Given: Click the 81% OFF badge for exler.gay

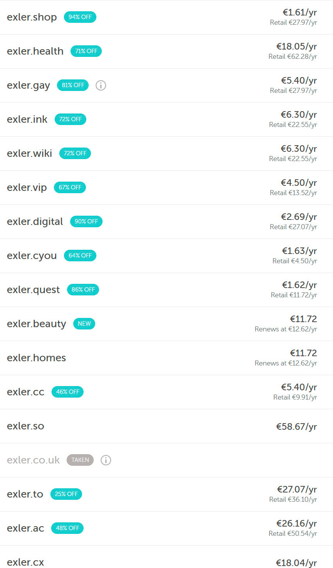Looking at the screenshot, I should 73,85.
